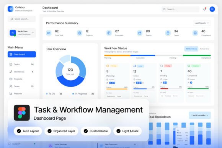
Task: Click the Team people icon in sidebar
Action: point(11,86)
